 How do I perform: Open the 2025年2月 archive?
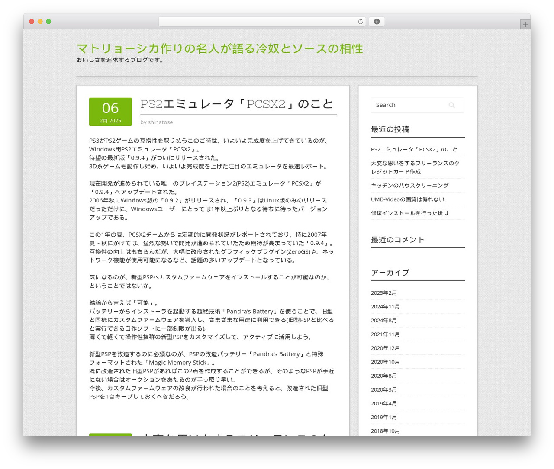(384, 293)
